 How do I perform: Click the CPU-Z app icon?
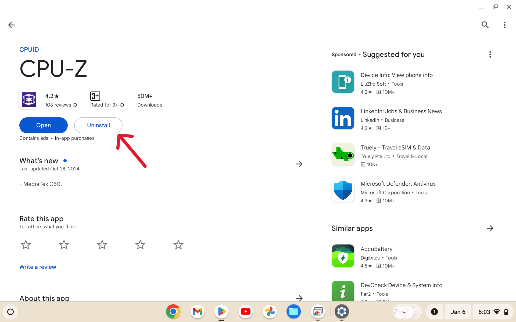(29, 100)
